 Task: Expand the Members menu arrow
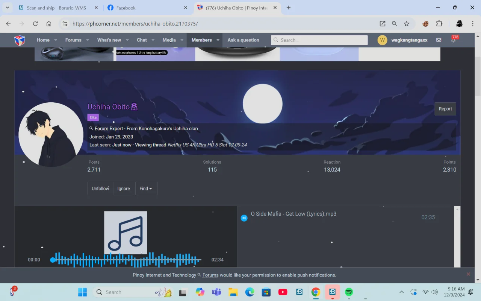[x=218, y=40]
